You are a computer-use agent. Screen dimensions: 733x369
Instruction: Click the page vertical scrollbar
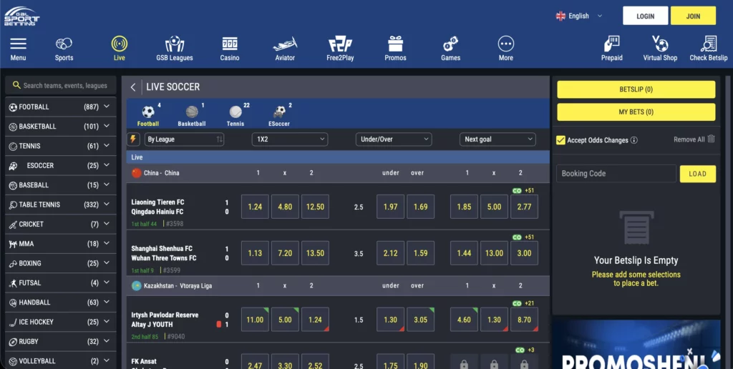[727, 222]
